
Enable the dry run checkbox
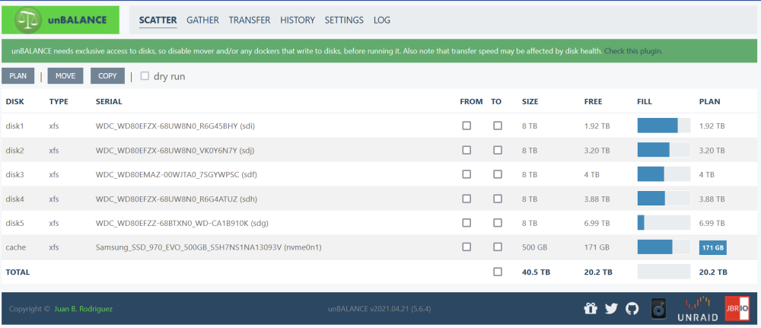click(x=145, y=75)
